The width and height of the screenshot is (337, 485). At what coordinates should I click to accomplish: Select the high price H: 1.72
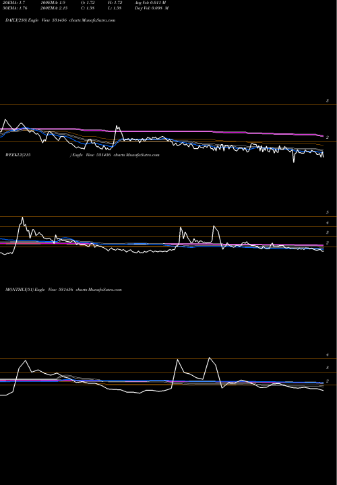(115, 3)
